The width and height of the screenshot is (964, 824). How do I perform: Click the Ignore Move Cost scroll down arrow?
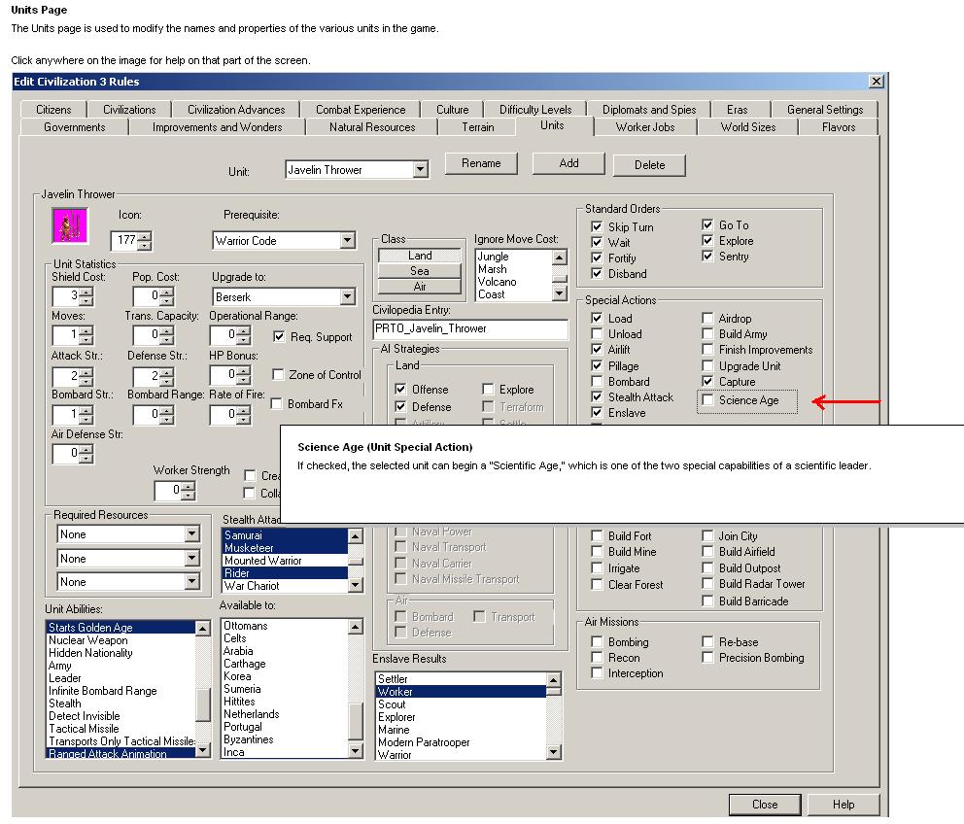pos(559,293)
